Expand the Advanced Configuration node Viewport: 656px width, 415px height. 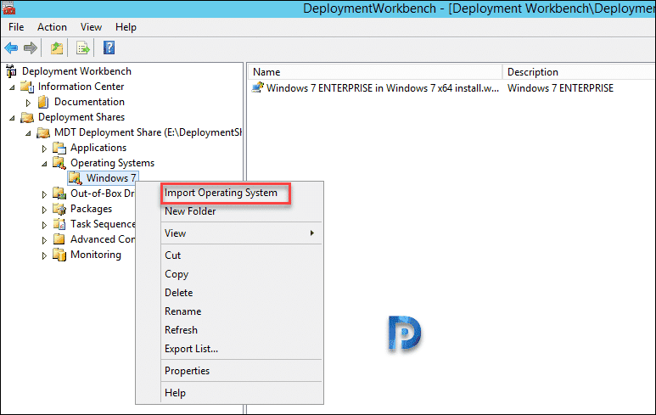click(44, 240)
